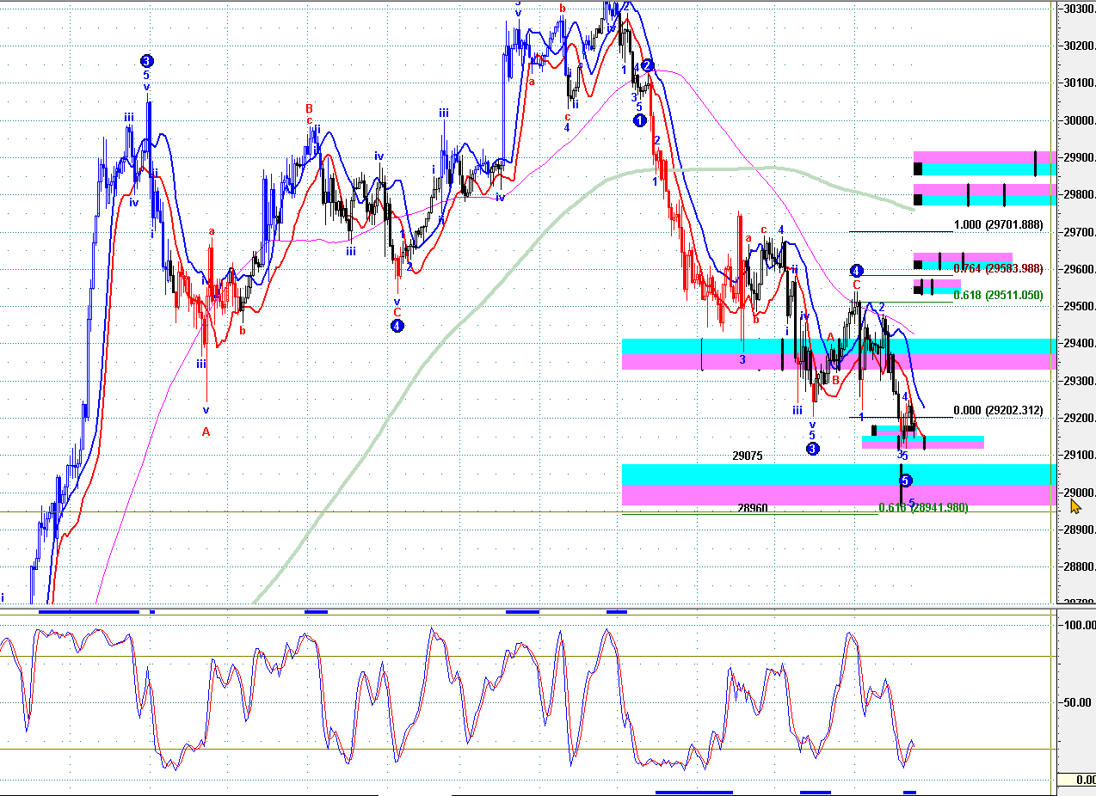
Task: Select the 29075 price annotation
Action: tap(747, 456)
